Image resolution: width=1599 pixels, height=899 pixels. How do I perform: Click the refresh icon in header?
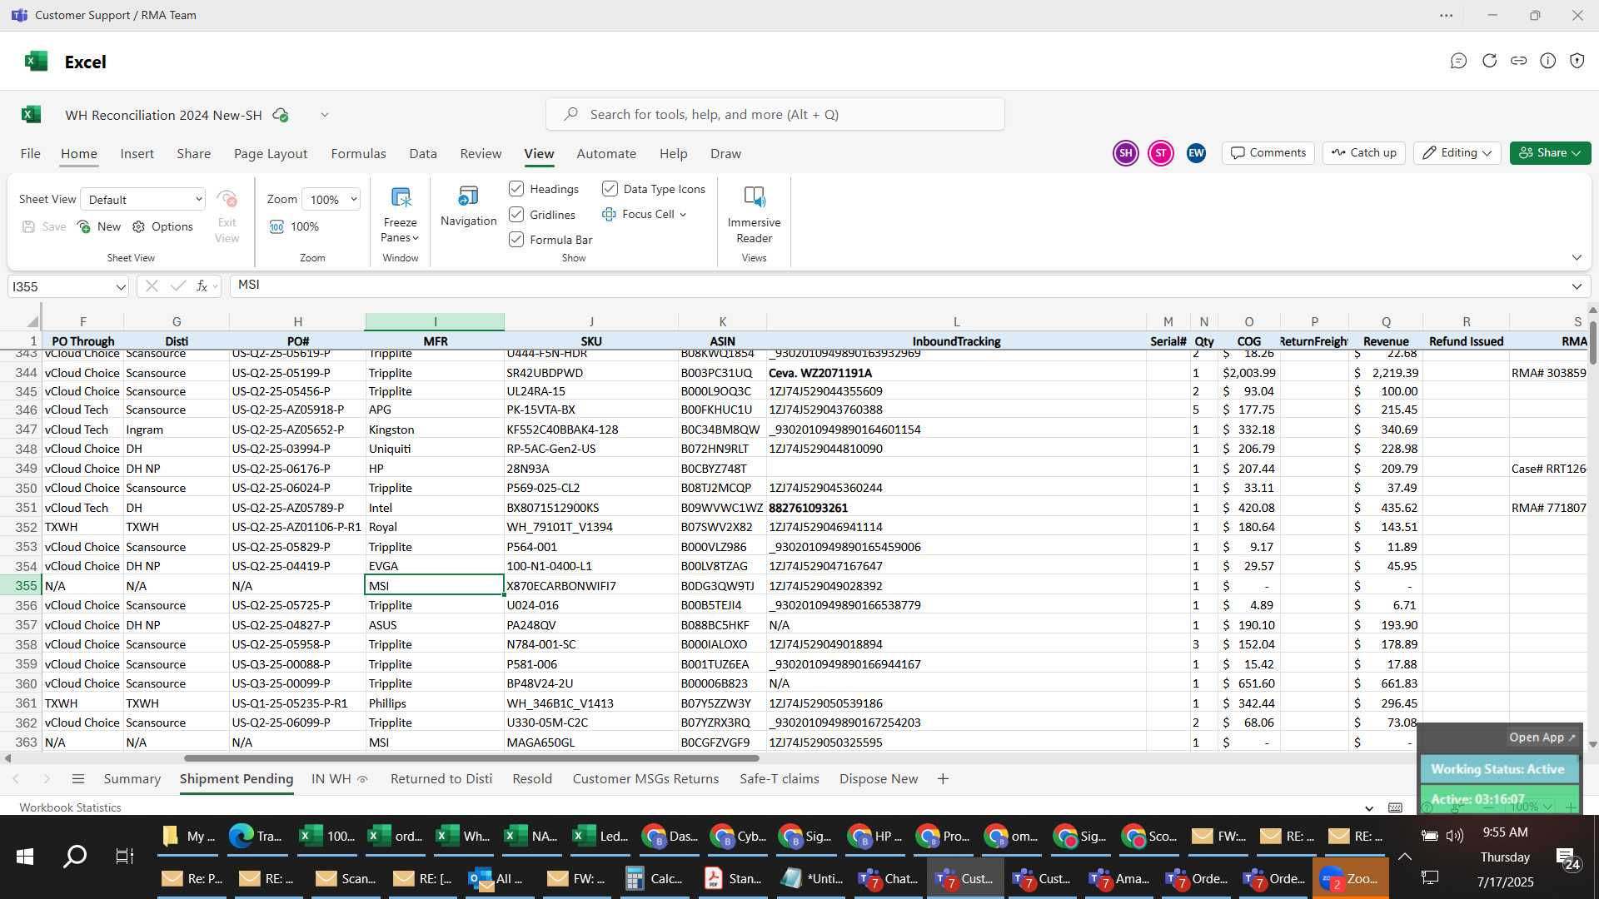click(1490, 61)
